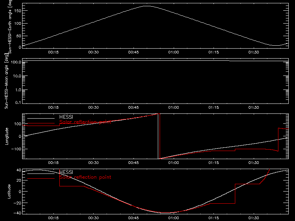Choose 00:30 label under Longitude plot
The image size is (295, 221).
click(x=94, y=162)
